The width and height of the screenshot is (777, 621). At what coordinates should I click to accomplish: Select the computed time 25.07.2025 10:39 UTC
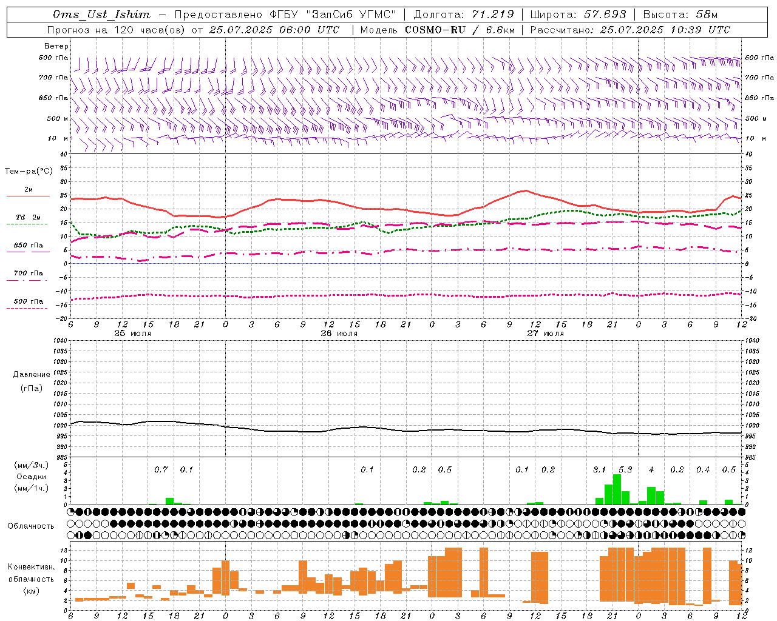coord(665,30)
